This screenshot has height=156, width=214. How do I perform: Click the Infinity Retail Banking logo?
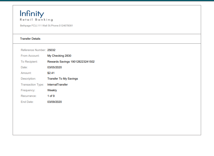pyautogui.click(x=36, y=16)
